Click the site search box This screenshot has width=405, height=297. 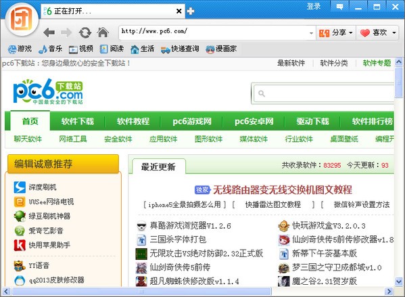coord(324,93)
